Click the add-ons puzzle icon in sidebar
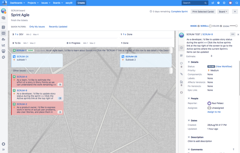Viewport: 240px width, 153px height. click(4, 57)
